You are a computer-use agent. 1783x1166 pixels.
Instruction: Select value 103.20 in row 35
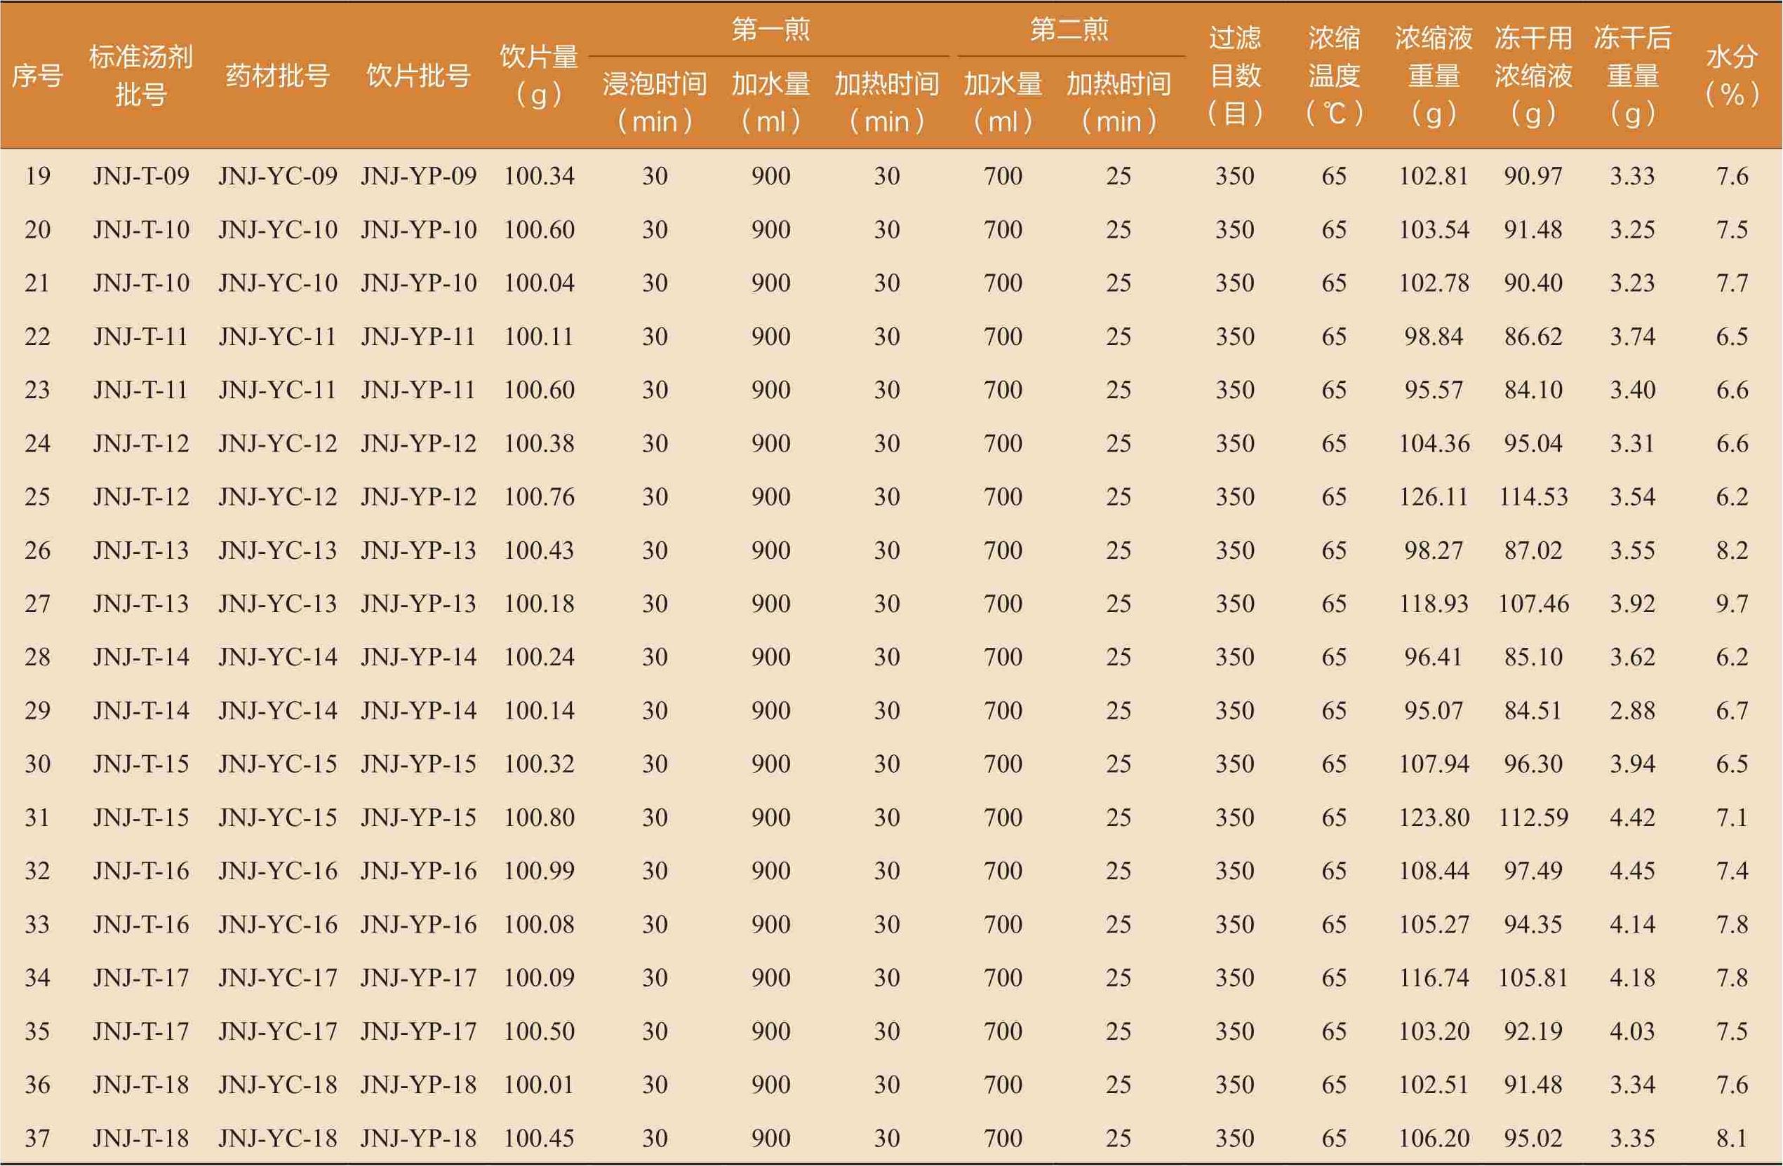click(1433, 1031)
